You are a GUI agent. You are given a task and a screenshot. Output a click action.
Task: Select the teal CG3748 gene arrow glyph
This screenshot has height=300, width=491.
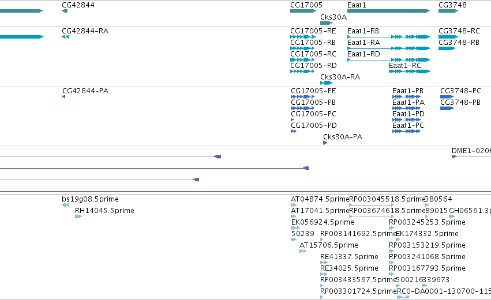point(448,11)
